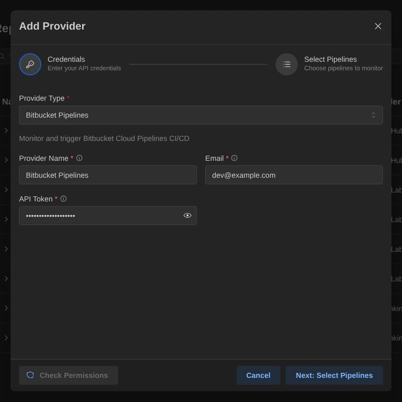402x402 pixels.
Task: Click the Credentials key step icon
Action: click(30, 64)
